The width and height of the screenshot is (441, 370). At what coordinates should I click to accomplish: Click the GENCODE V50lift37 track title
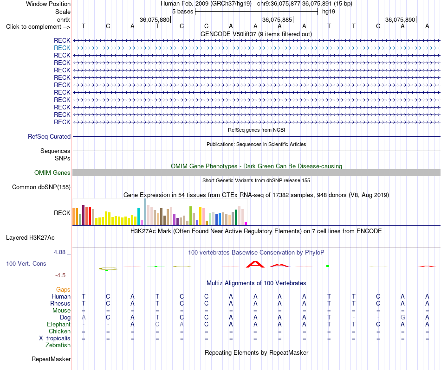pos(256,34)
